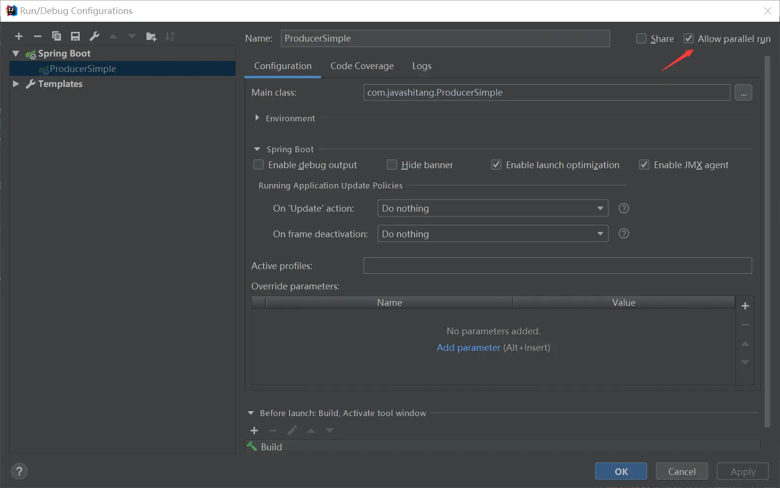780x488 pixels.
Task: Create a new configuration folder
Action: [x=151, y=36]
